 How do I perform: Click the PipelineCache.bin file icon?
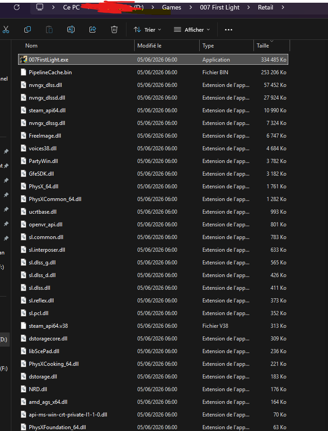23,72
